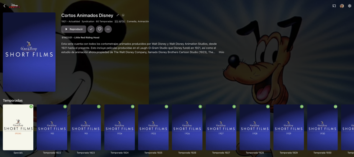Click the ES-APTA content rating badge
The height and width of the screenshot is (157, 354).
[120, 22]
